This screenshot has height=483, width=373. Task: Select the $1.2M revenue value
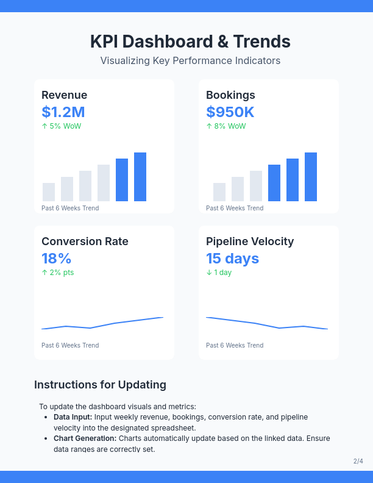point(63,112)
